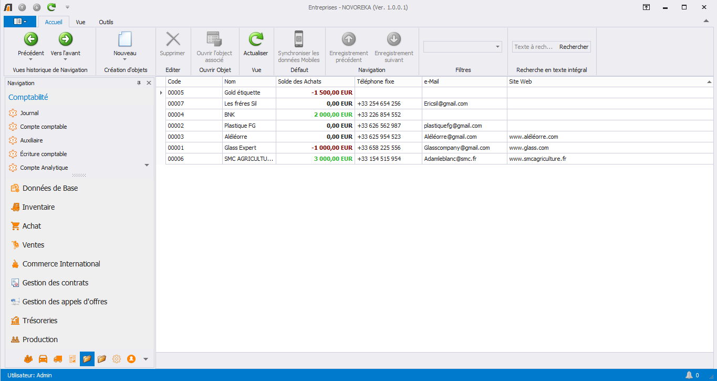
Task: Click the Rechercher button
Action: click(574, 47)
